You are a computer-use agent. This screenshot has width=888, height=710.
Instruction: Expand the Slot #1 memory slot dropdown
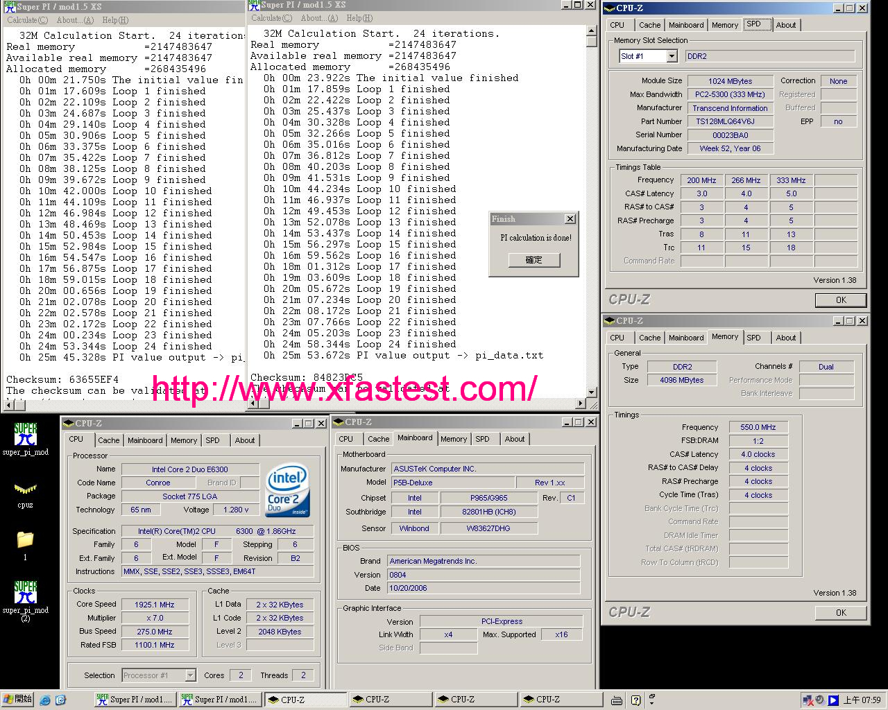pyautogui.click(x=672, y=56)
